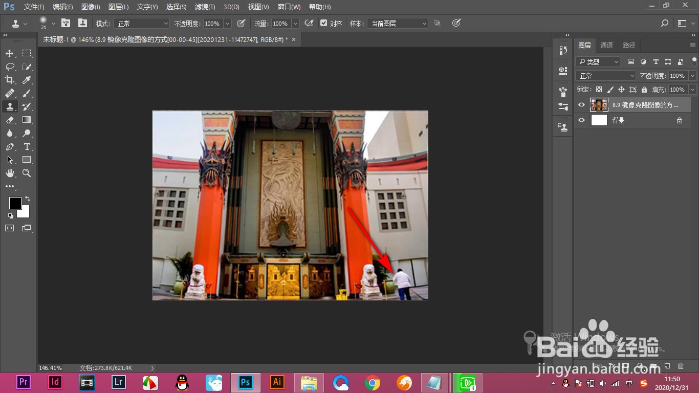Hide the 8.9 镜像克隆图像 layer
699x393 pixels.
click(581, 105)
